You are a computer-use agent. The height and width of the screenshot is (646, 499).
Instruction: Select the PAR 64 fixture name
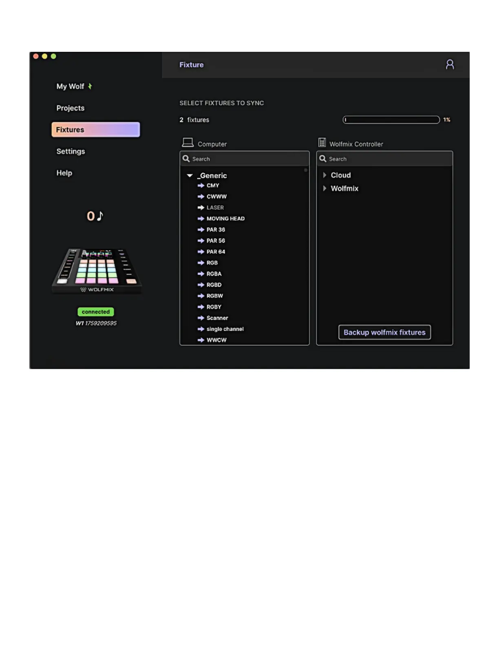coord(216,252)
